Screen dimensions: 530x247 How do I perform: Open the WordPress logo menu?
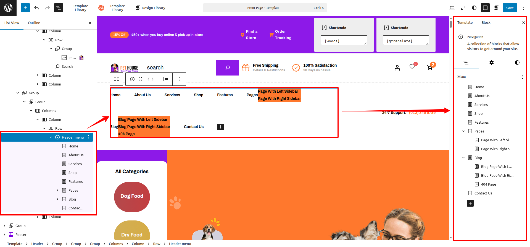[8, 8]
